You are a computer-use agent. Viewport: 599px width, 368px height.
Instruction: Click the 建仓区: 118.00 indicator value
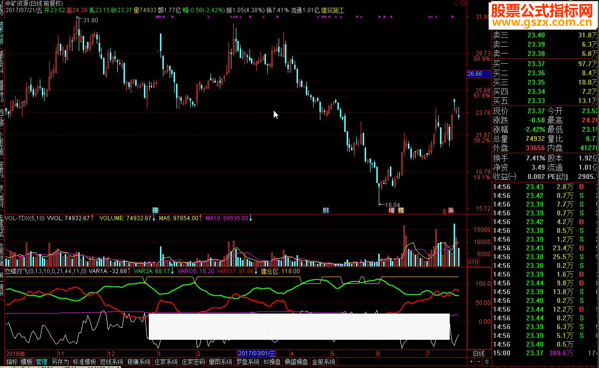pyautogui.click(x=281, y=271)
